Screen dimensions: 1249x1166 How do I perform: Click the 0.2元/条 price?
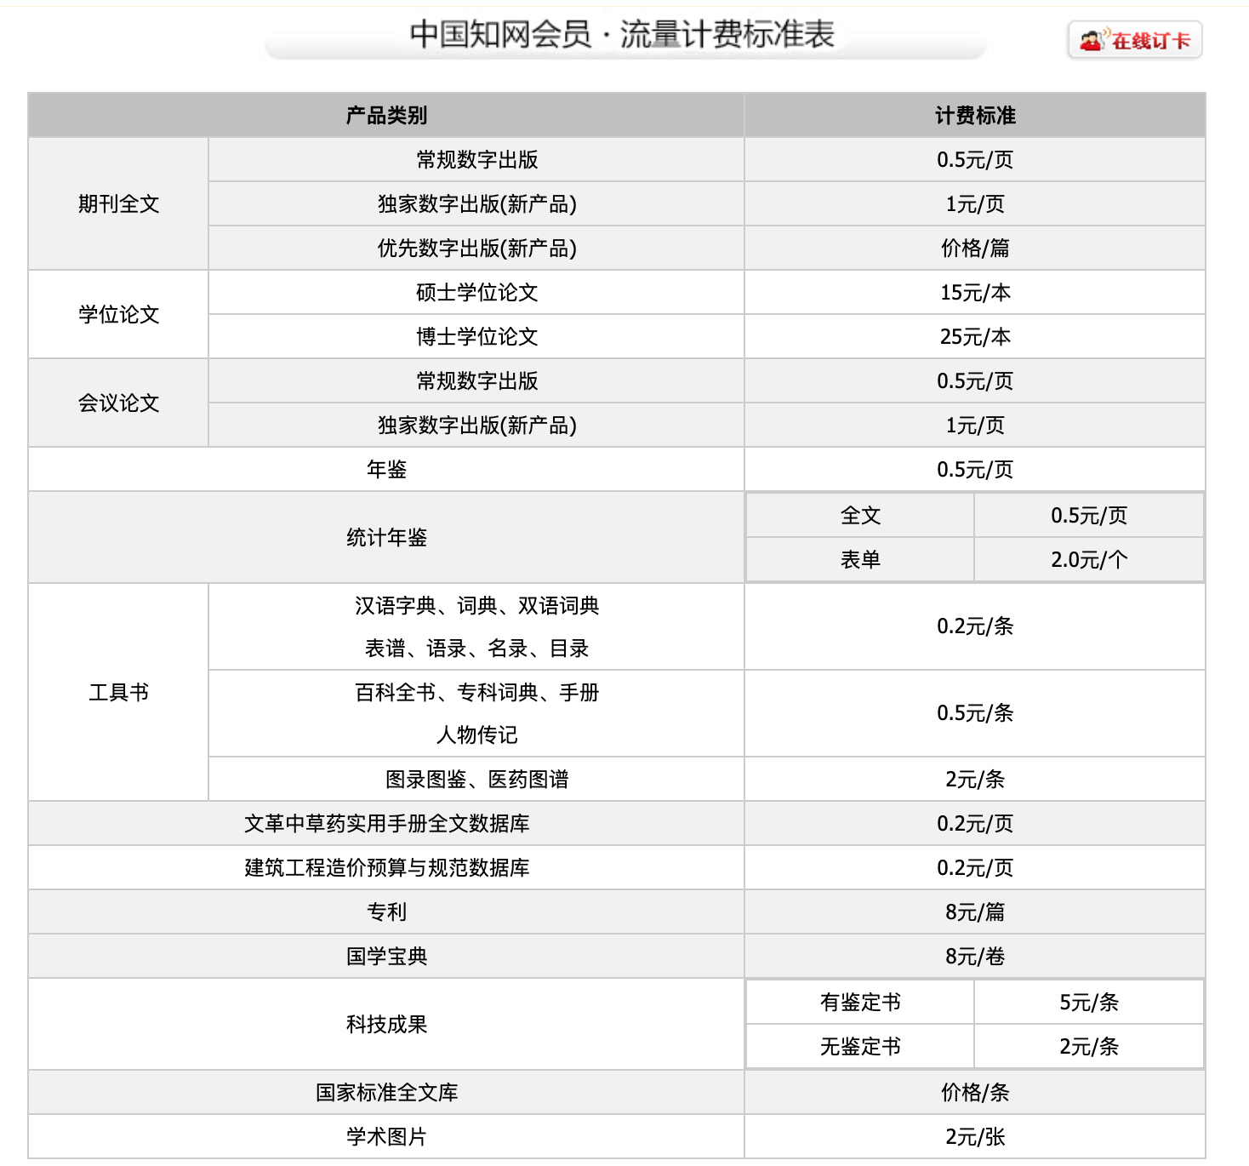coord(975,626)
